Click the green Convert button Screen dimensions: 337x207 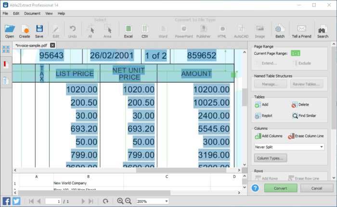(x=281, y=188)
